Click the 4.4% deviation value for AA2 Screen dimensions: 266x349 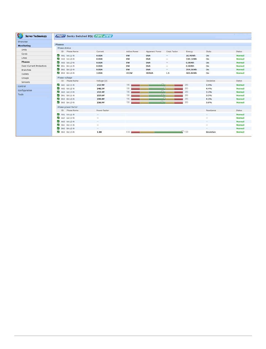209,88
